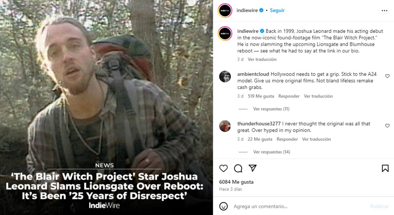Open indiewire profile picture in header
Image resolution: width=394 pixels, height=215 pixels.
coord(225,11)
